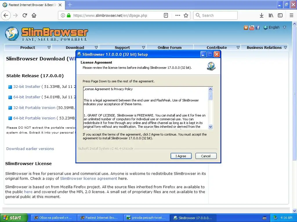Viewport: 297px width, 222px height.
Task: Click the system tray icon beside clock
Action: click(276, 218)
